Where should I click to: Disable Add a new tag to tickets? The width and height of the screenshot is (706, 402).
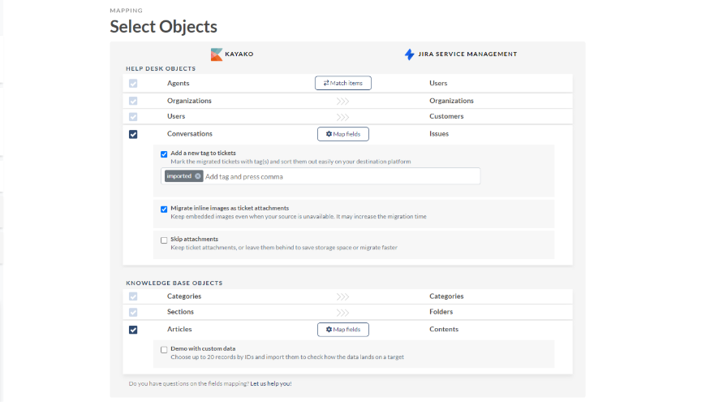(x=164, y=153)
